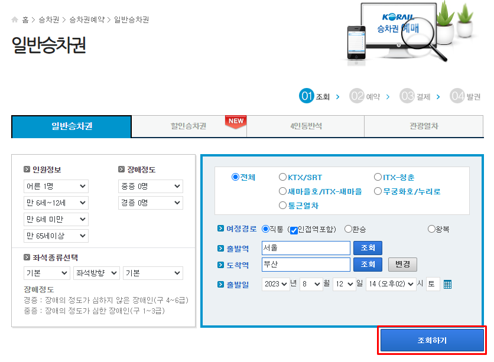Open the 2023 year dropdown
The width and height of the screenshot is (494, 362).
click(276, 284)
